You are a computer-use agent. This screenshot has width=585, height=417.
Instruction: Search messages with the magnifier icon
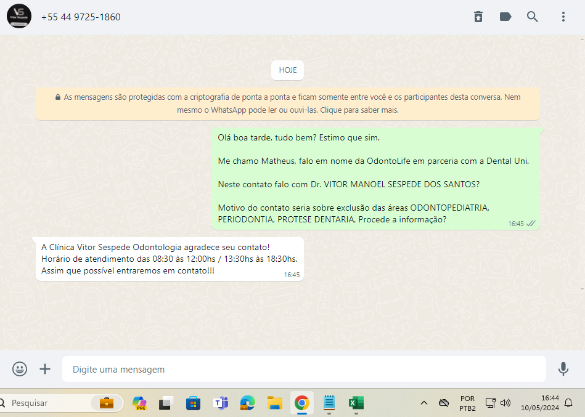point(533,17)
